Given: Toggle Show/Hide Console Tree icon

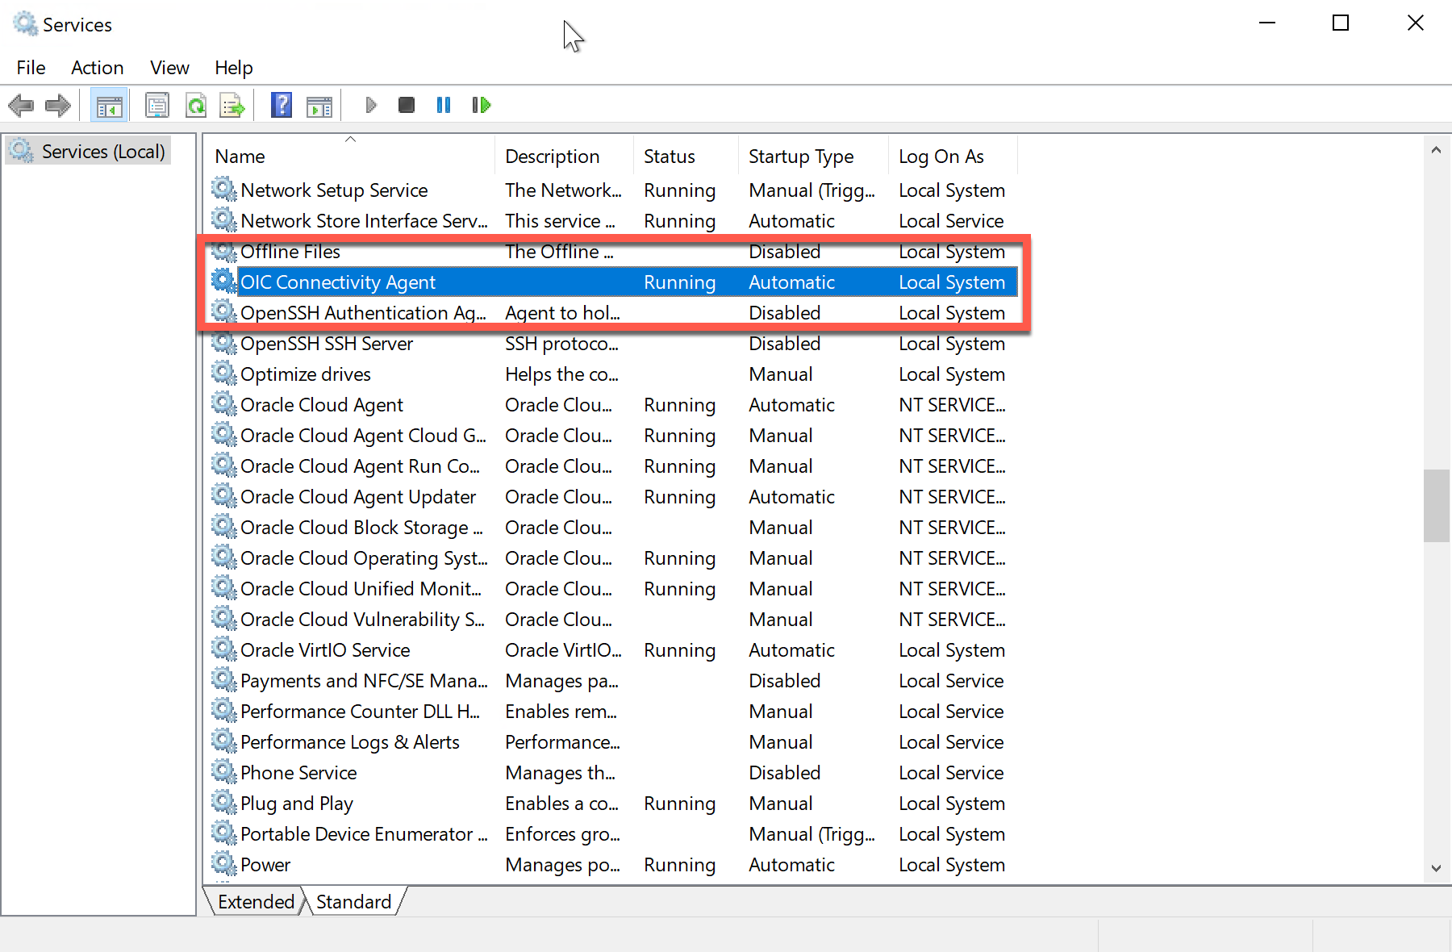Looking at the screenshot, I should click(x=109, y=105).
